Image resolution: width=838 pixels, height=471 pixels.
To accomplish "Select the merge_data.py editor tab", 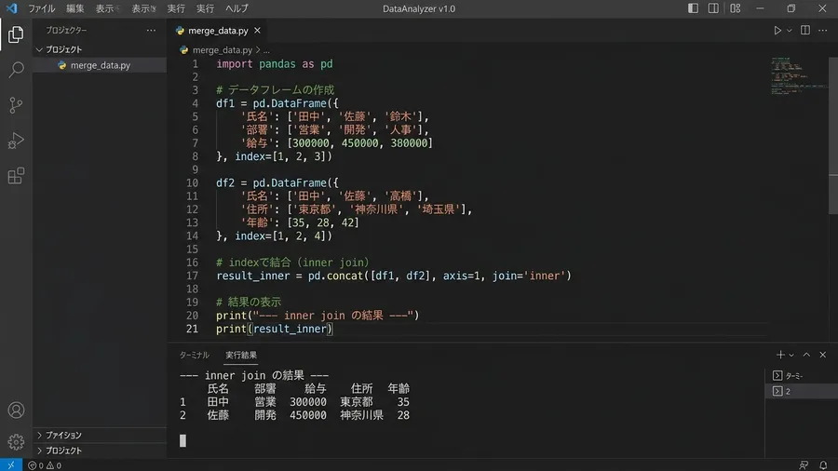I will [218, 31].
